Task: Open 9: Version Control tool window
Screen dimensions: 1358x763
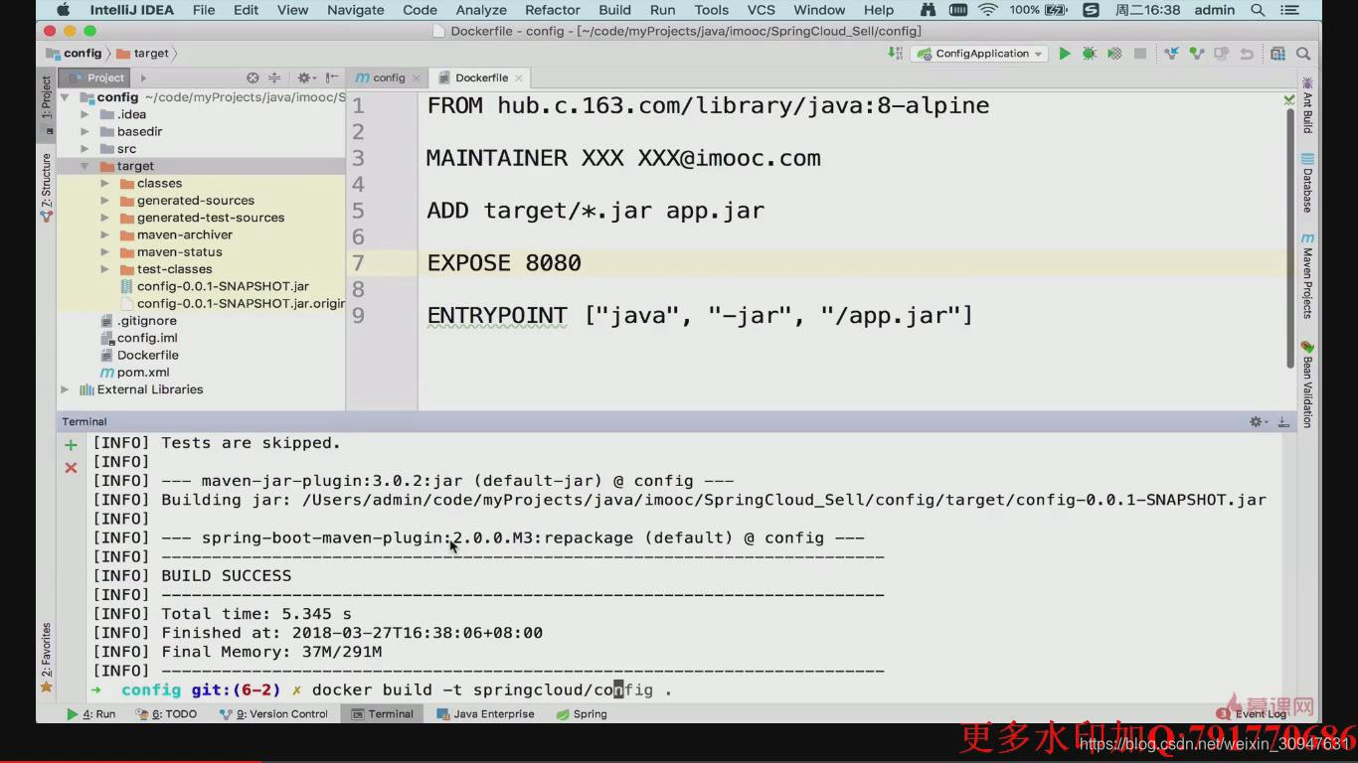Action: pos(273,713)
